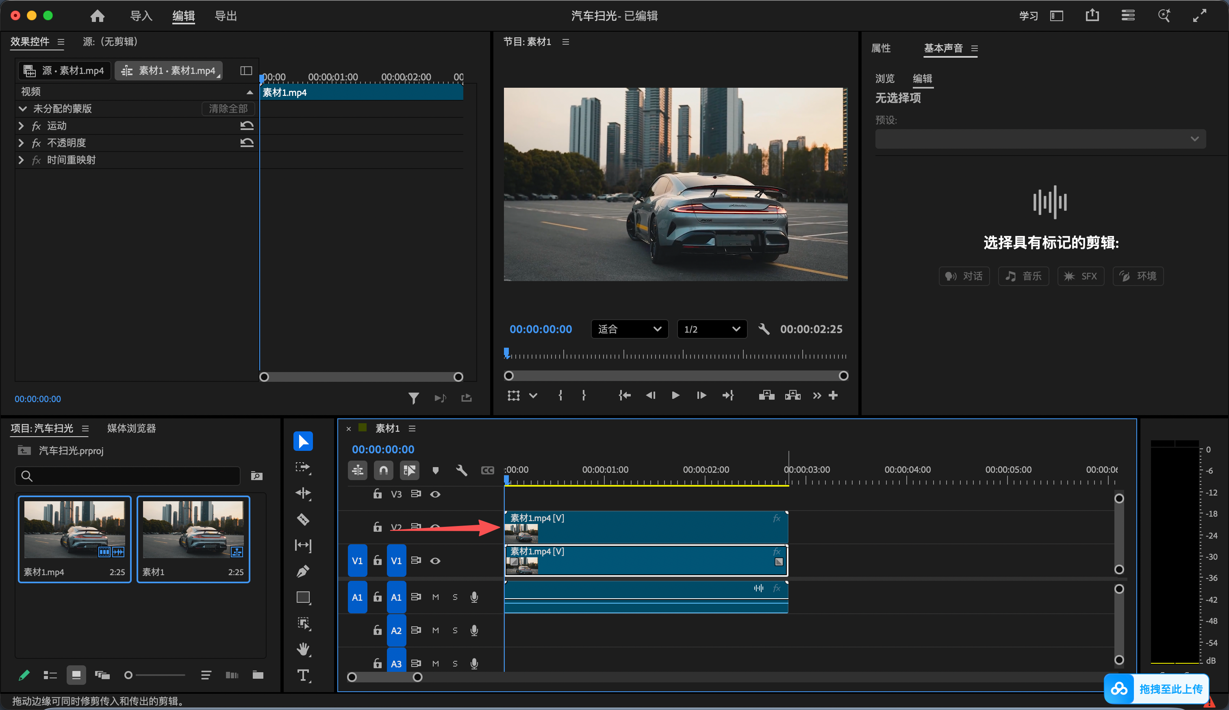Select the Slip tool

click(x=303, y=545)
